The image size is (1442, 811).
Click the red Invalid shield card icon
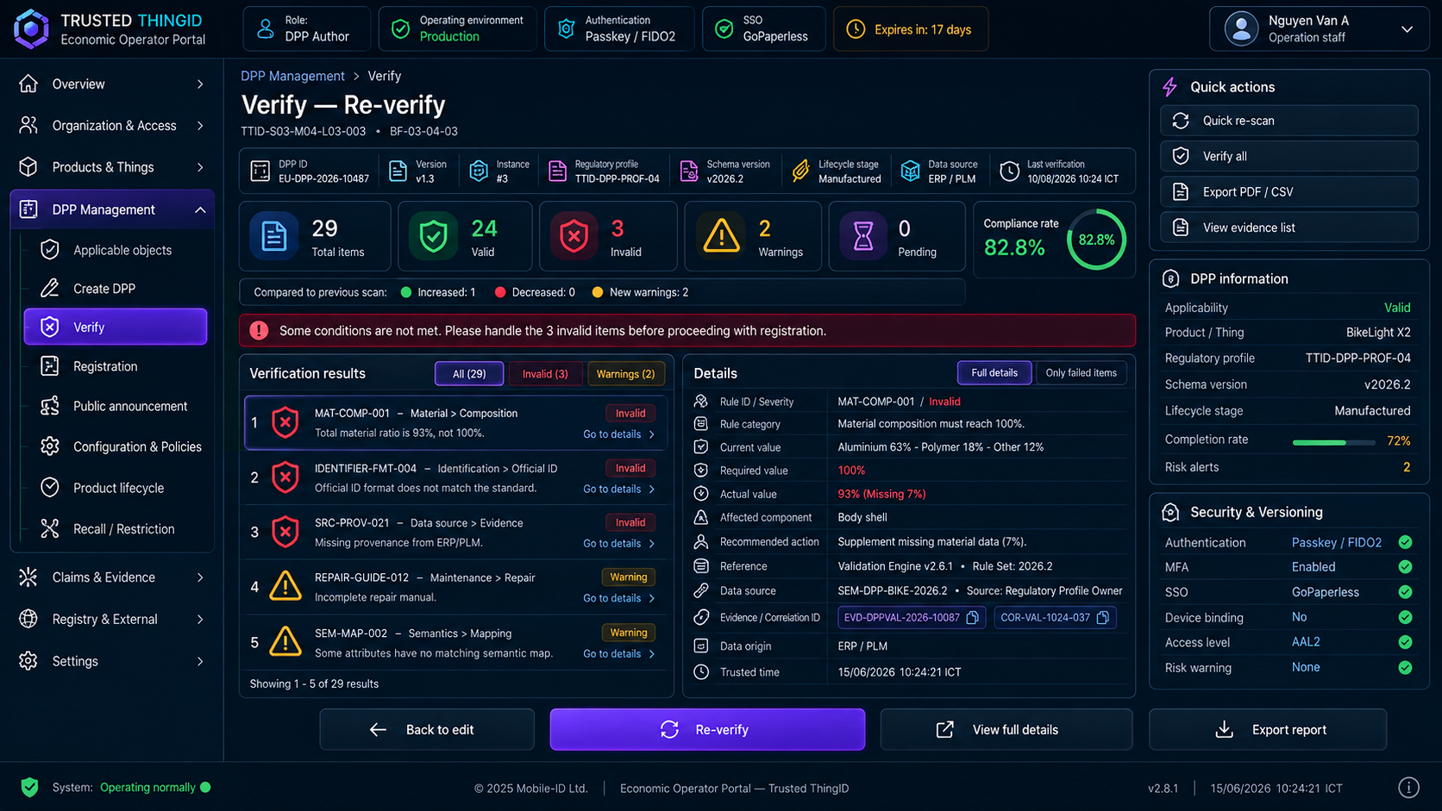click(574, 236)
